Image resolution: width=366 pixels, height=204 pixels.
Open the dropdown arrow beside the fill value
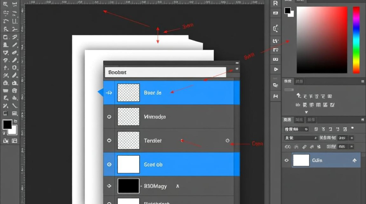351,147
